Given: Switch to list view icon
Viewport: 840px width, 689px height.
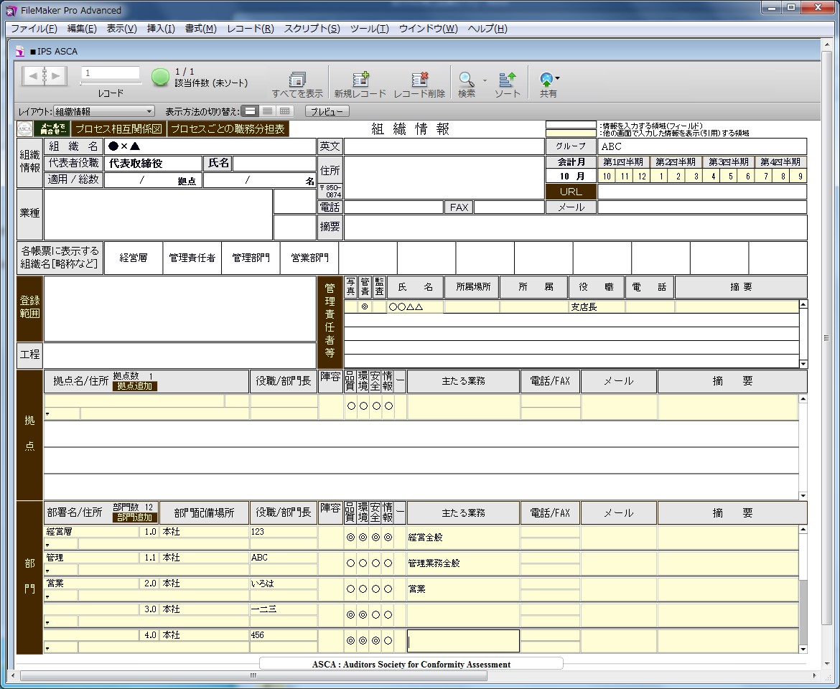Looking at the screenshot, I should tap(267, 111).
